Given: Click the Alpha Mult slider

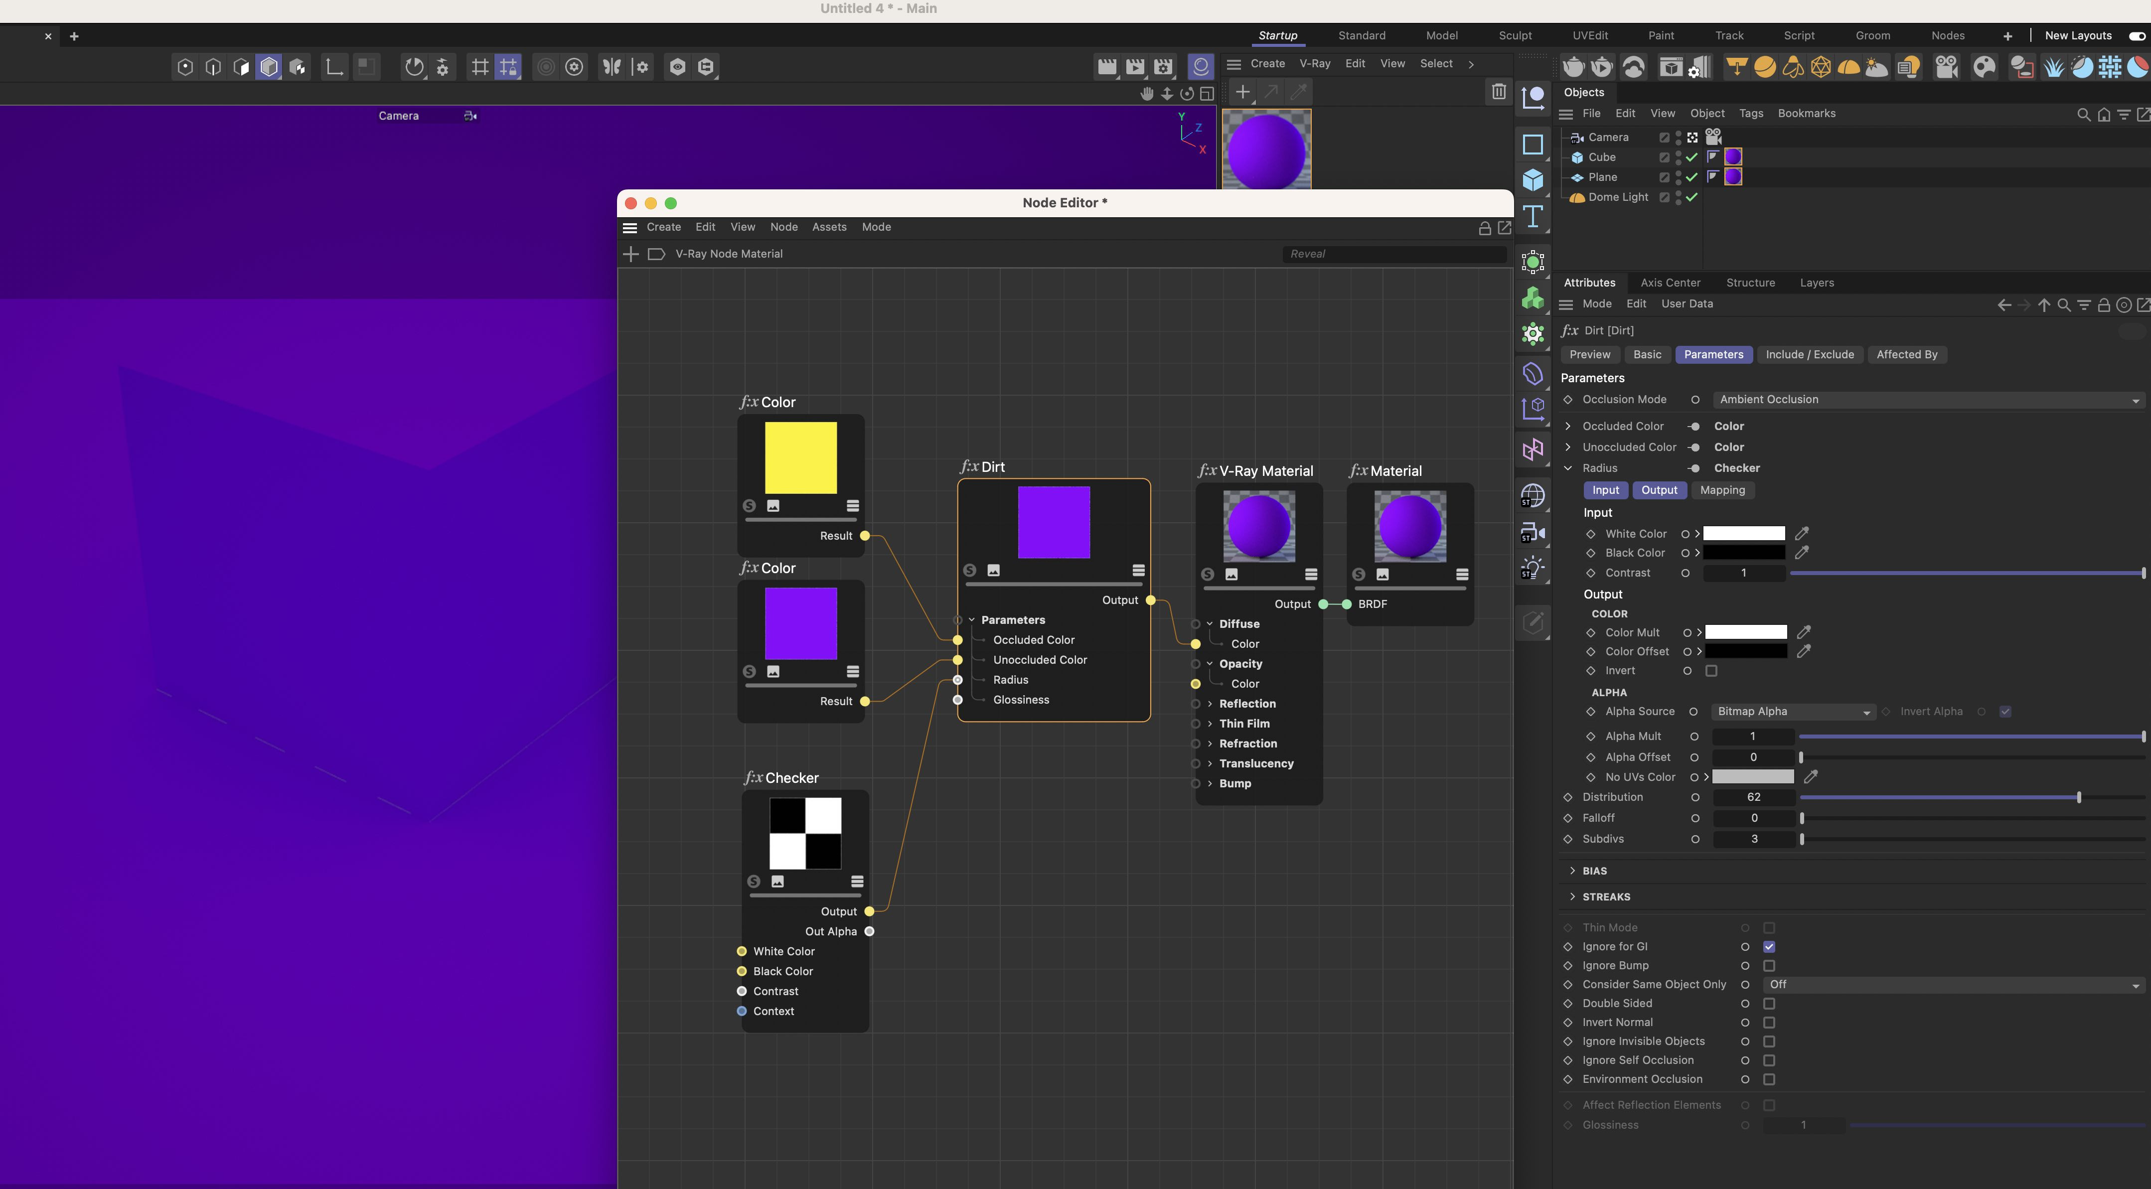Looking at the screenshot, I should tap(1972, 737).
